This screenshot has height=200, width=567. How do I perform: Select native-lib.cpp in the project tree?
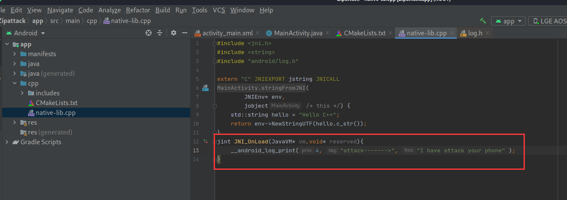tap(56, 113)
